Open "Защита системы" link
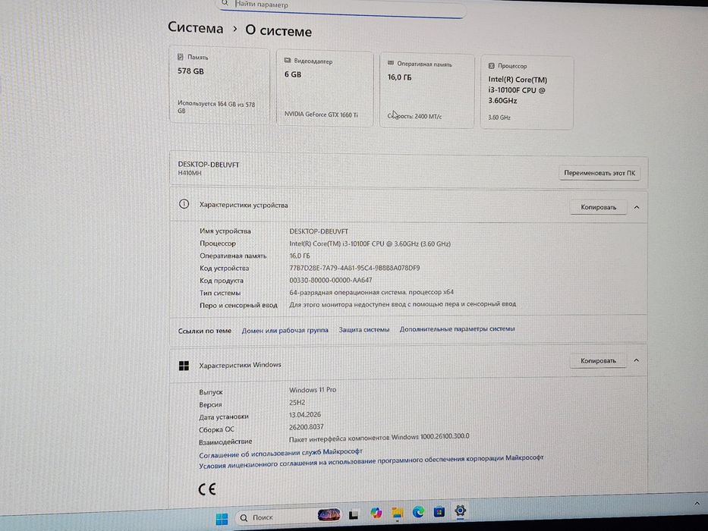 click(364, 330)
